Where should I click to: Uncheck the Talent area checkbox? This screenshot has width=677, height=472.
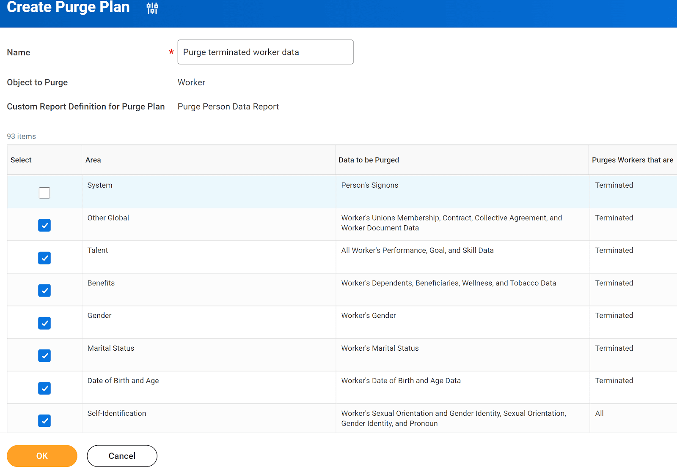(x=44, y=258)
